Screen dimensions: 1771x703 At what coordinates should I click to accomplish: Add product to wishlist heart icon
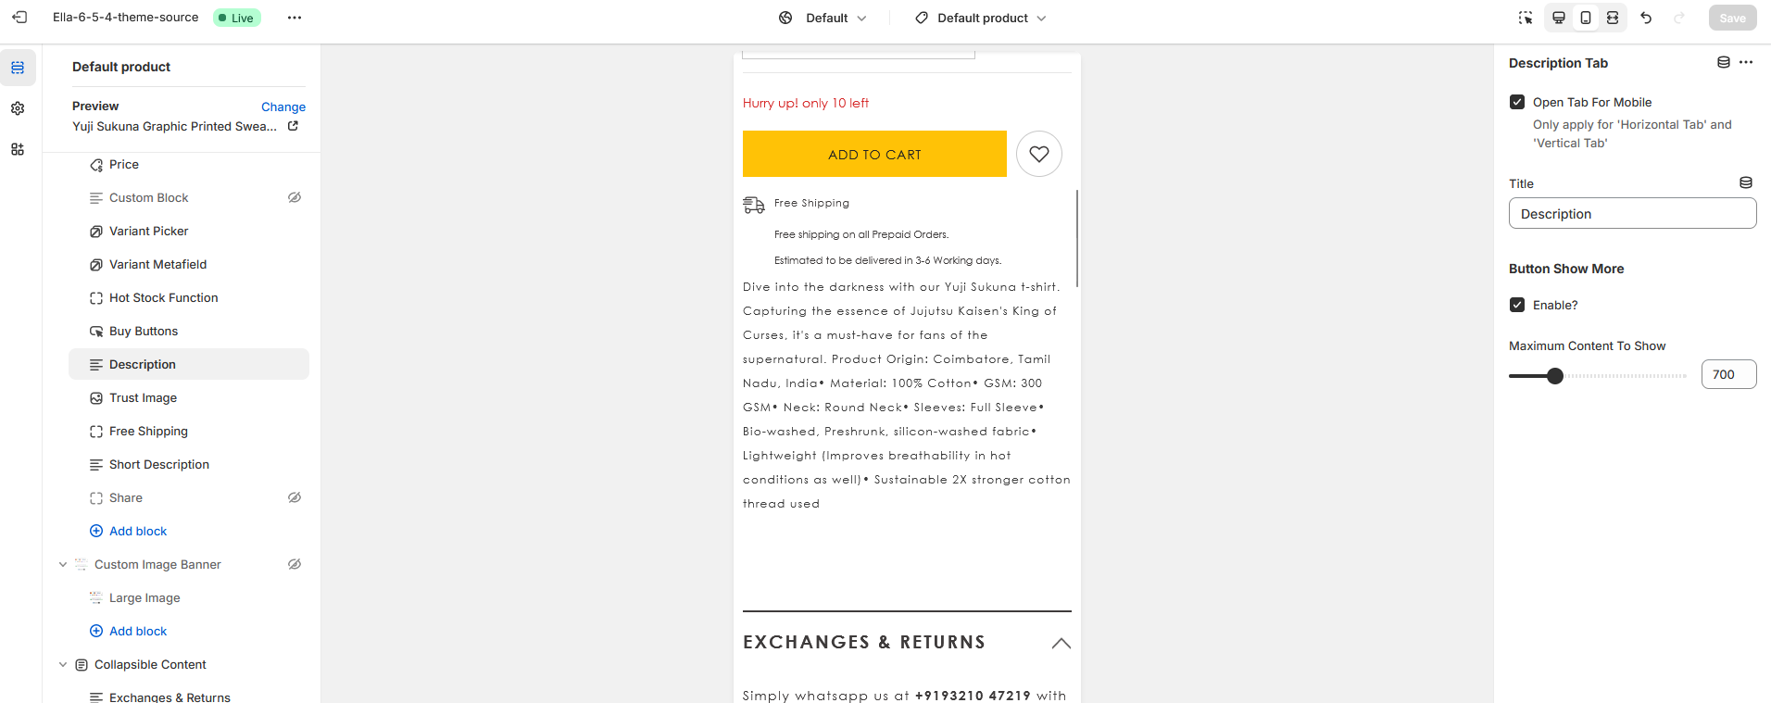1039,154
